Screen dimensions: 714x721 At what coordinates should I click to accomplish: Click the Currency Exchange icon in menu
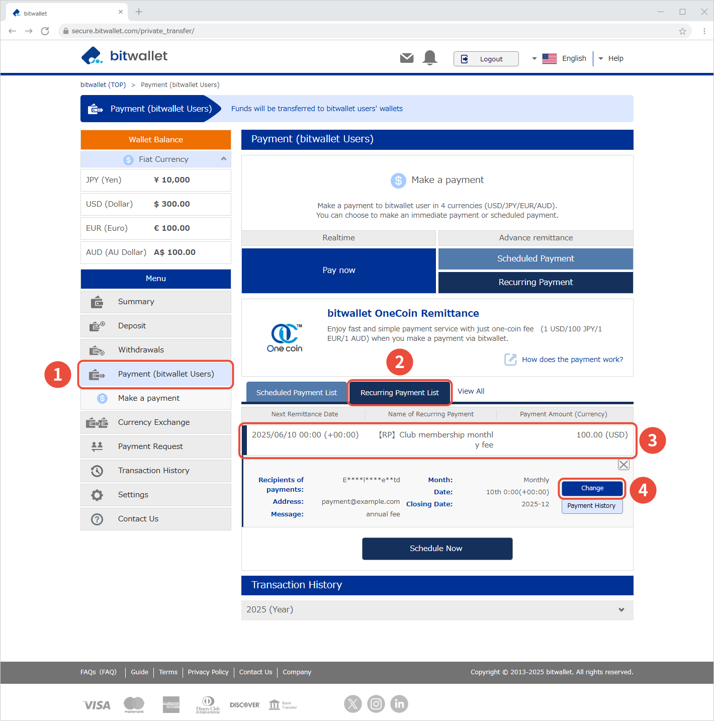tap(97, 422)
